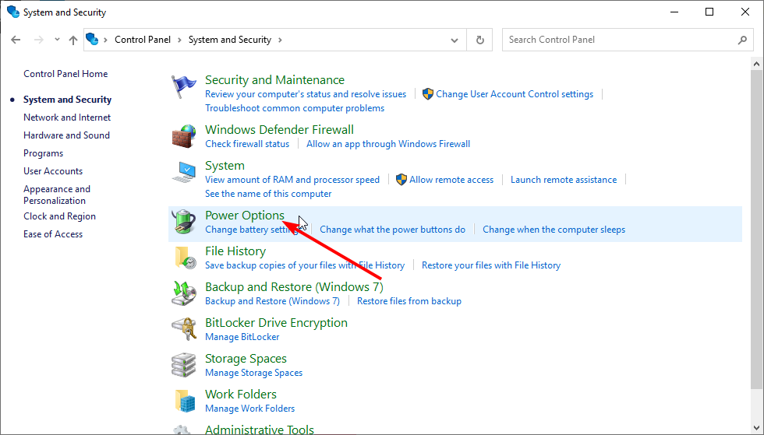This screenshot has height=435, width=764.
Task: Click Restore your files with File History
Action: point(491,265)
